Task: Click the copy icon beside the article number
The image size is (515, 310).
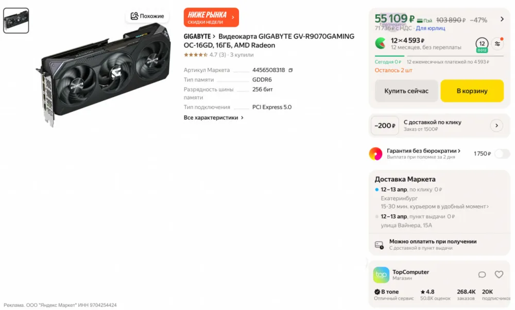Action: [x=290, y=70]
